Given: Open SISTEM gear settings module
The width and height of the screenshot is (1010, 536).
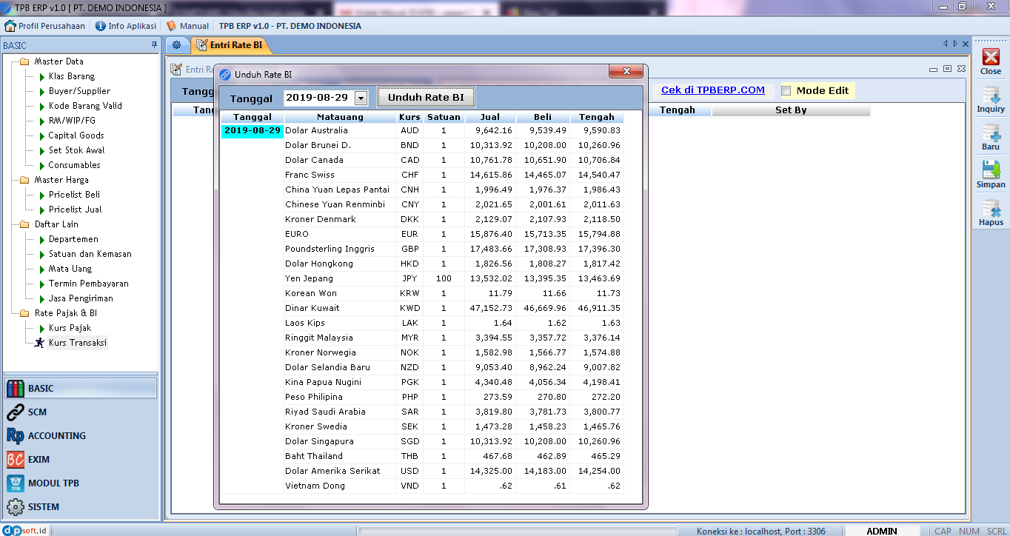Looking at the screenshot, I should click(x=16, y=507).
